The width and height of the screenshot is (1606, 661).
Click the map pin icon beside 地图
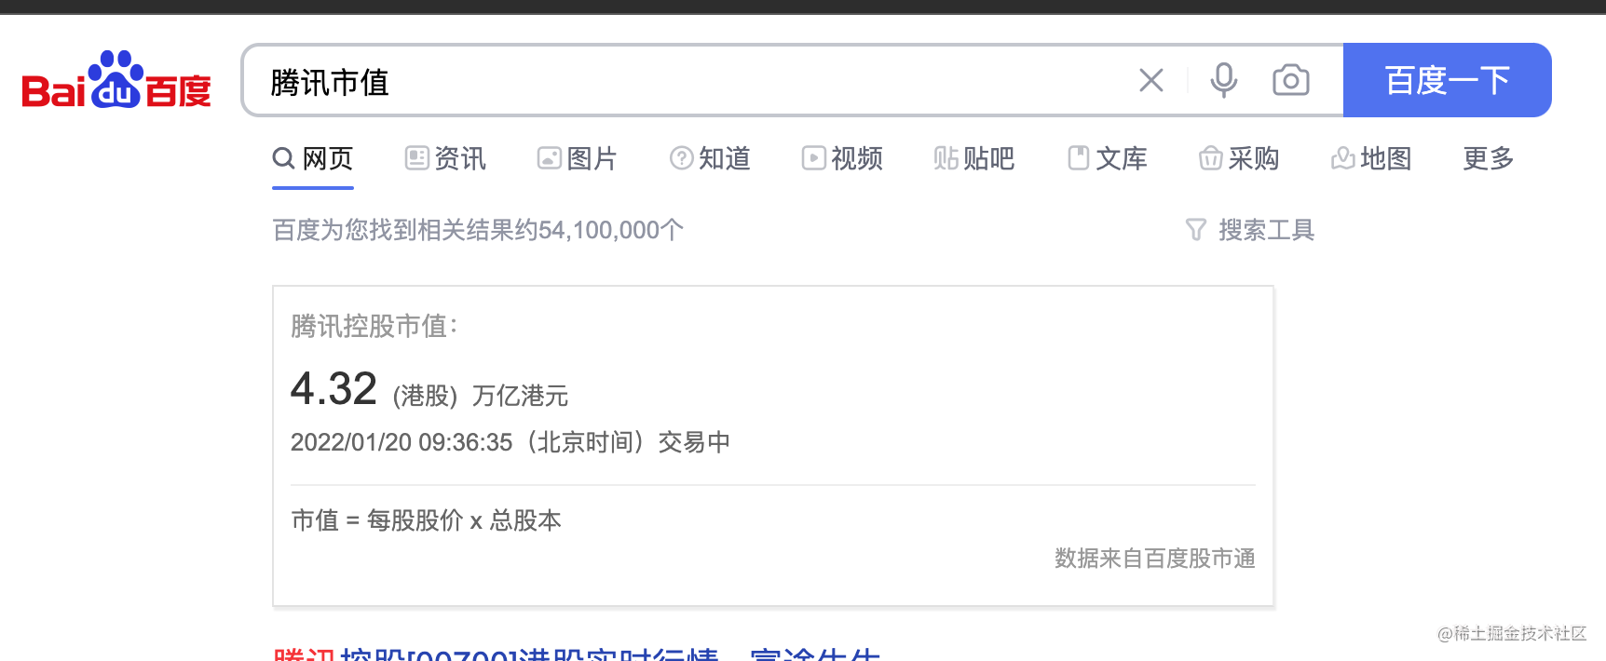[1342, 158]
